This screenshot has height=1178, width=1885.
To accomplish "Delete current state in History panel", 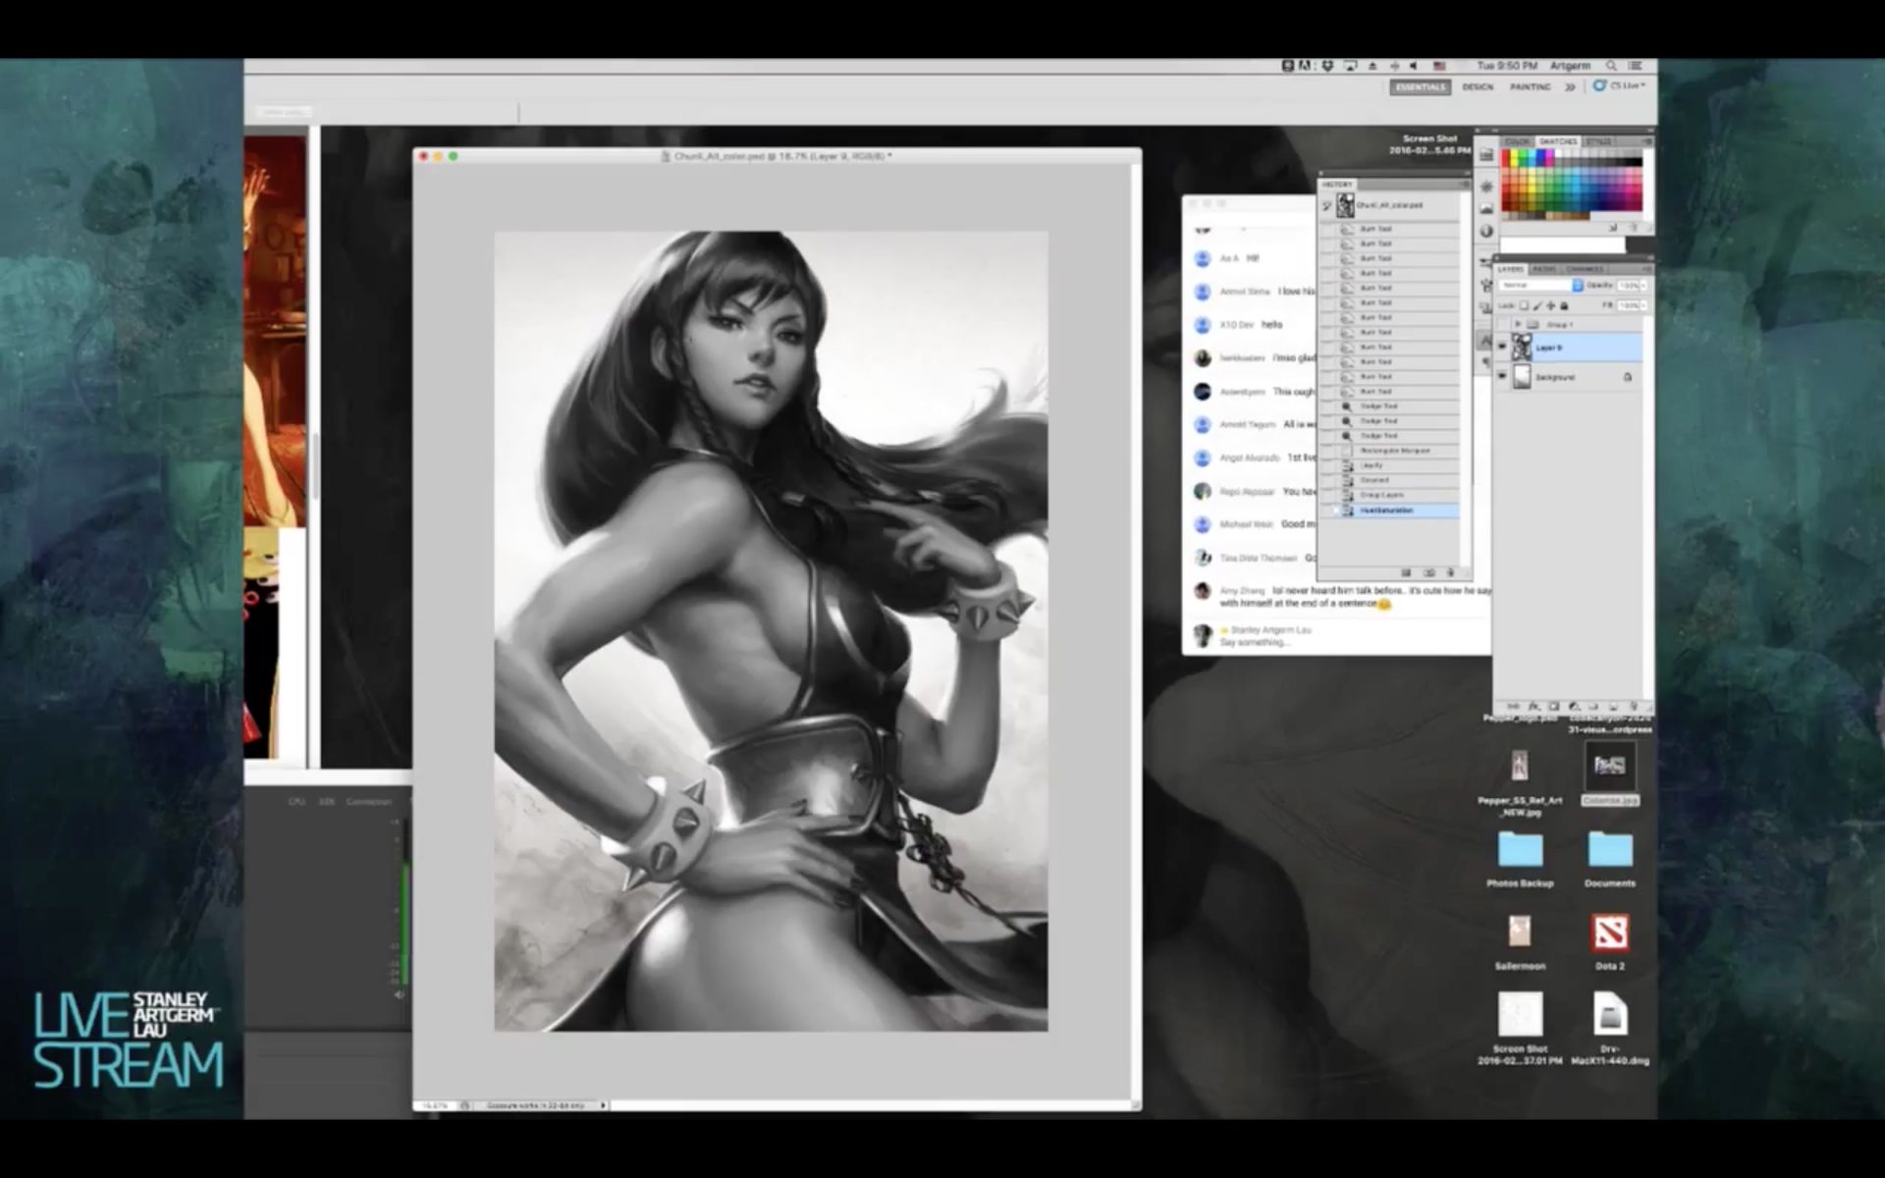I will pos(1450,572).
